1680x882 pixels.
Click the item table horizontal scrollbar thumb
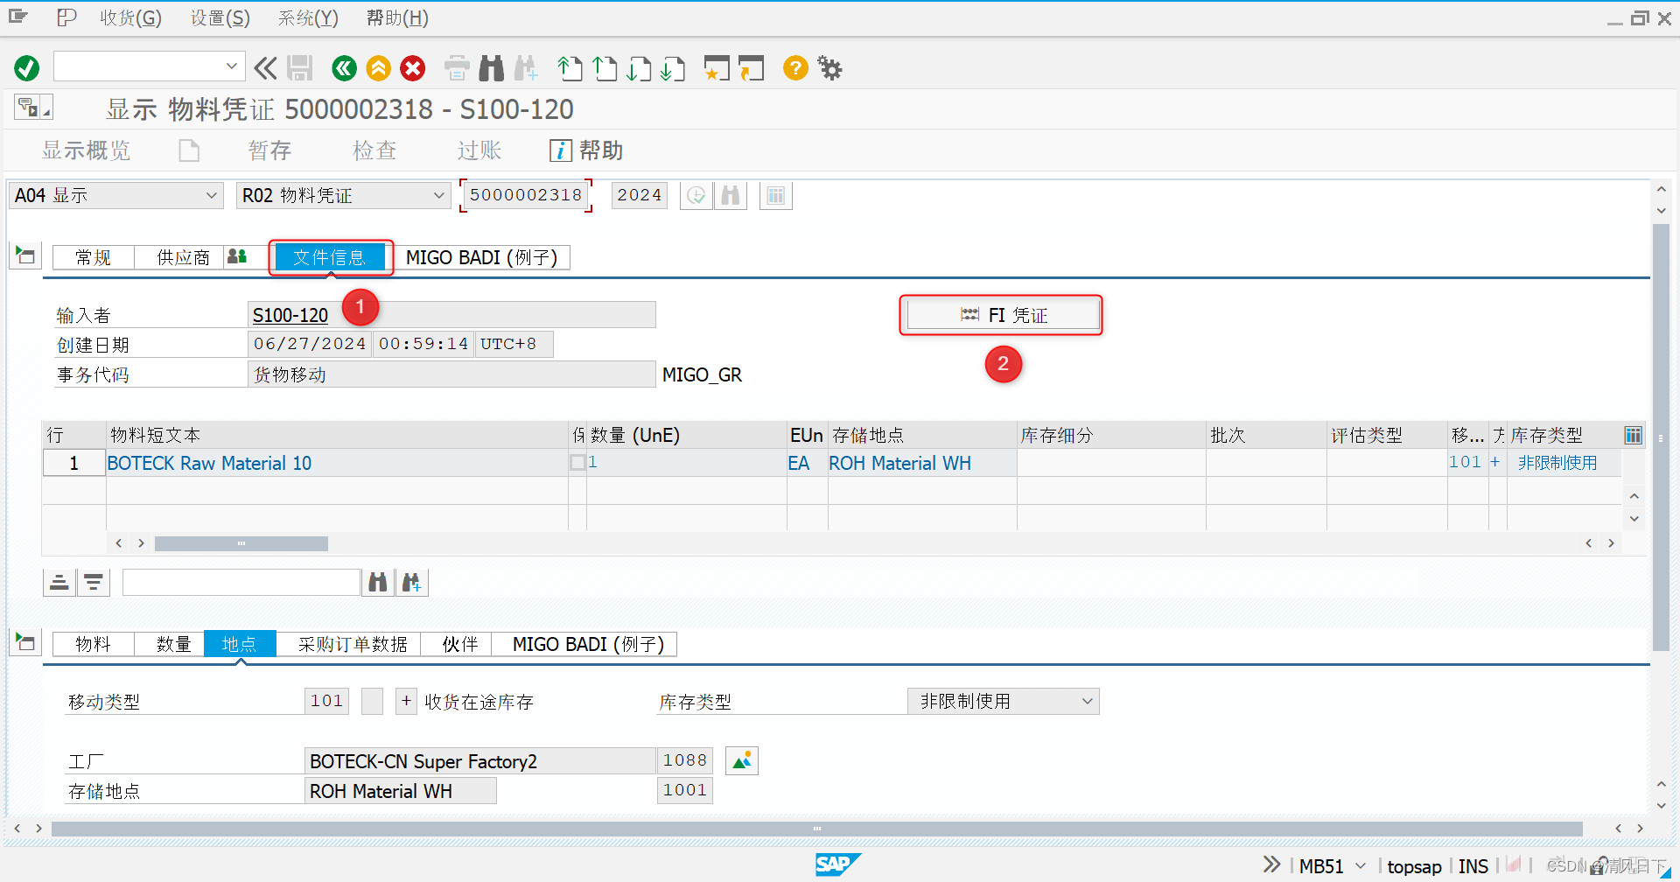click(241, 543)
